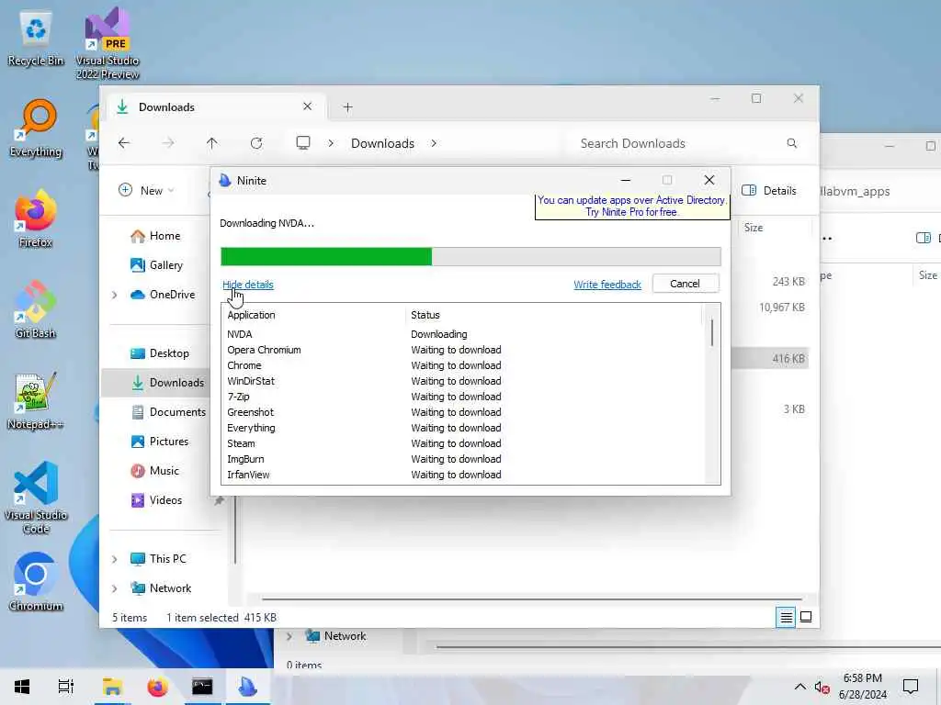
Task: Open Notepad++ desktop shortcut
Action: (x=36, y=400)
